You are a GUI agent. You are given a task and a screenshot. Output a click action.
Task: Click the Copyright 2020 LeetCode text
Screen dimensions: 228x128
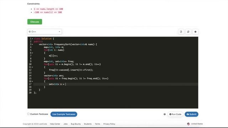[35, 124]
